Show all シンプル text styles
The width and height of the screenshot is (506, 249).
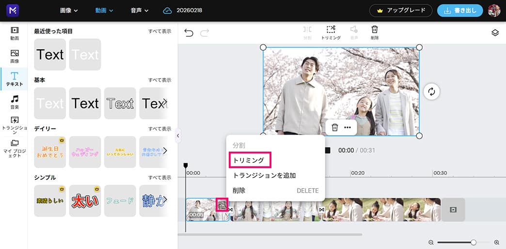pos(160,177)
